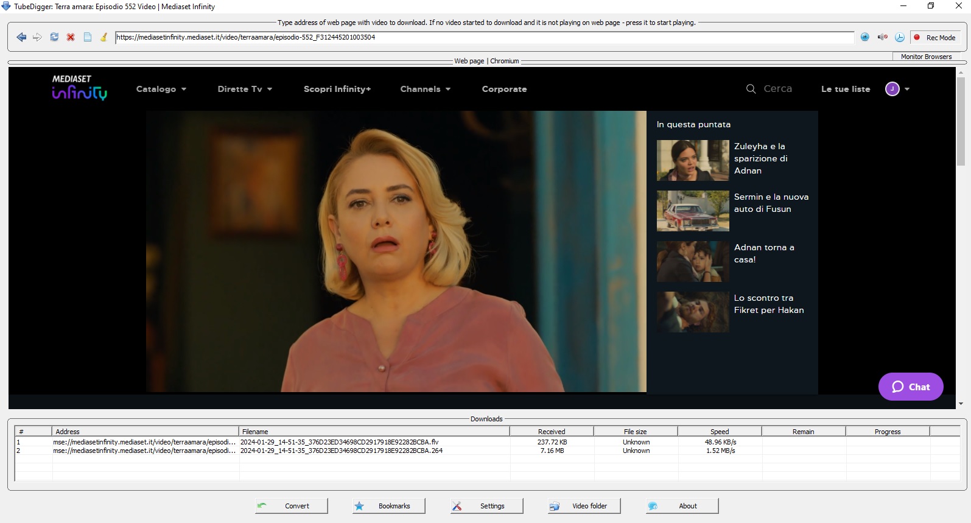Stop loading with the red X icon
971x523 pixels.
click(x=71, y=37)
